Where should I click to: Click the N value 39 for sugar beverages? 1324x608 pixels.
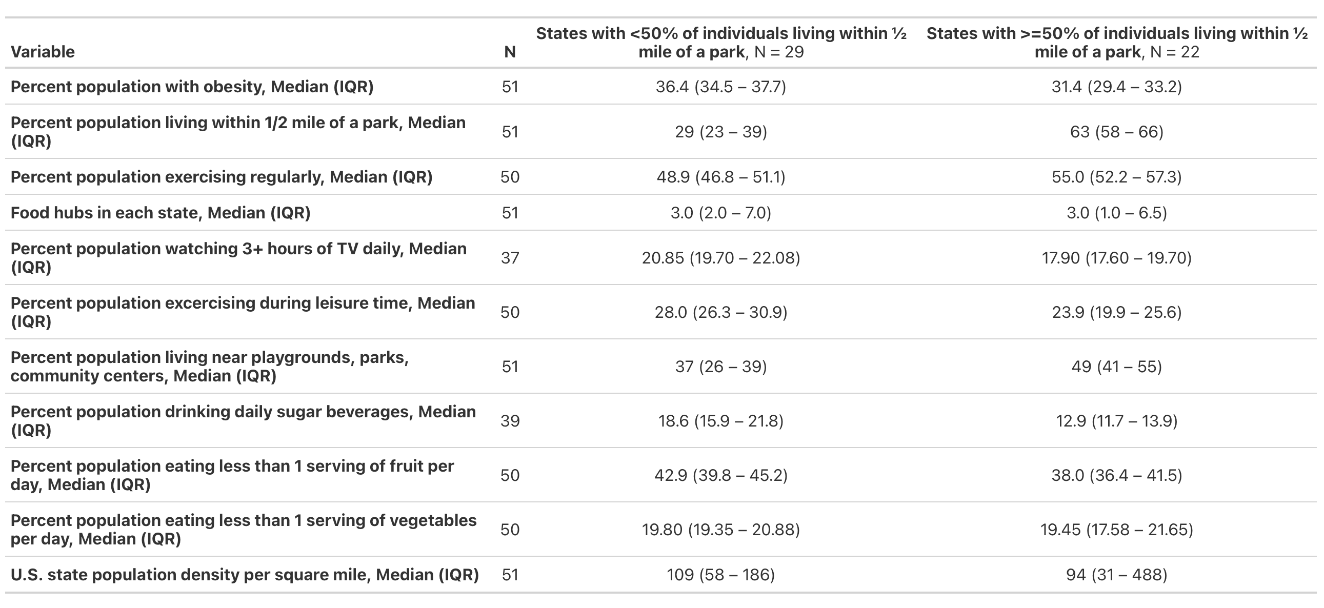509,421
